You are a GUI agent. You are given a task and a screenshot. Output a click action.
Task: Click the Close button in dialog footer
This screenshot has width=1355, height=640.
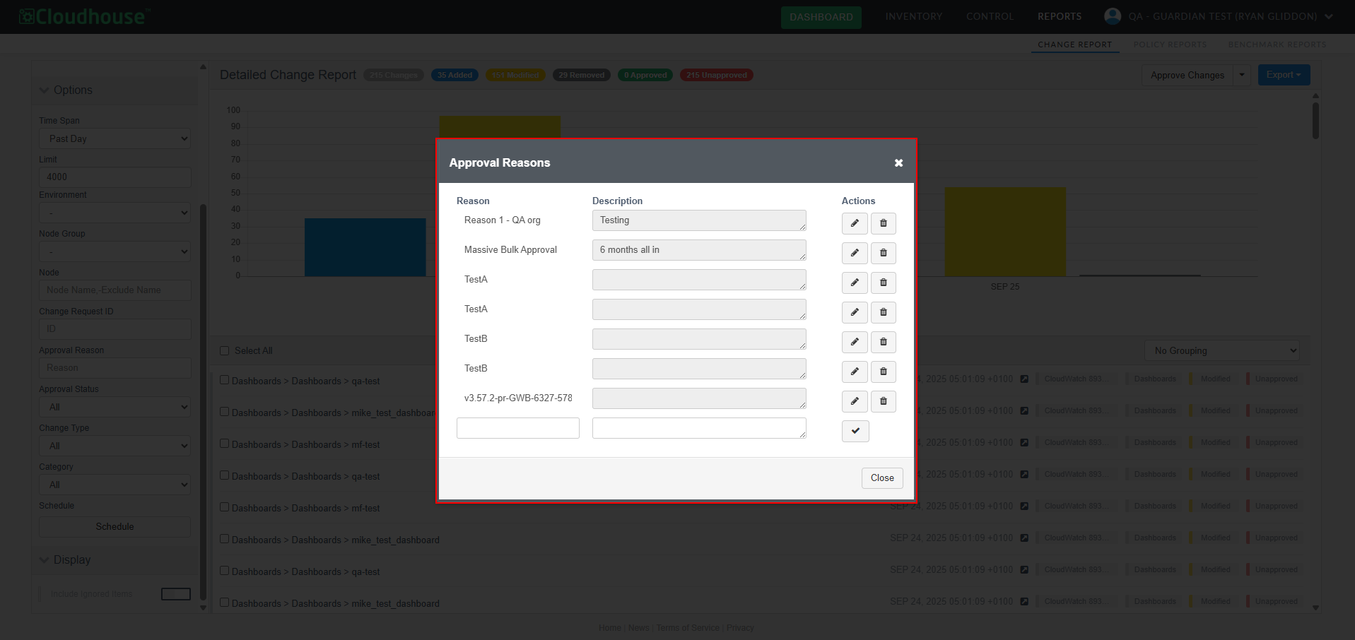[x=881, y=478]
